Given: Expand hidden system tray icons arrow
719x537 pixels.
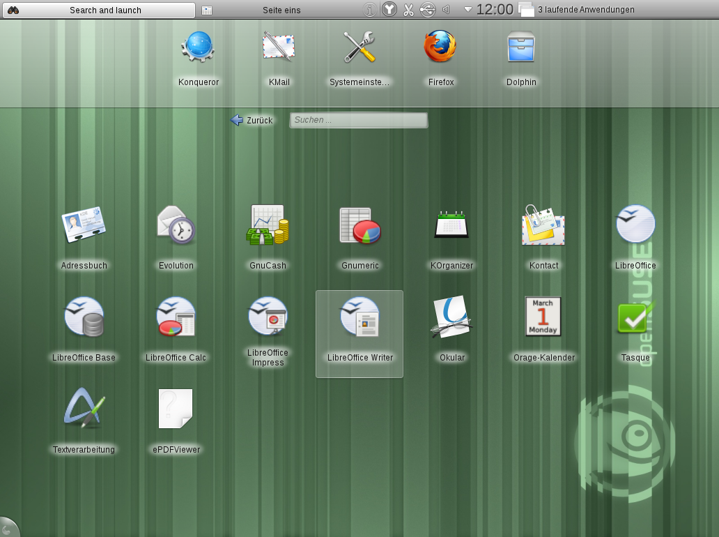Looking at the screenshot, I should click(467, 10).
